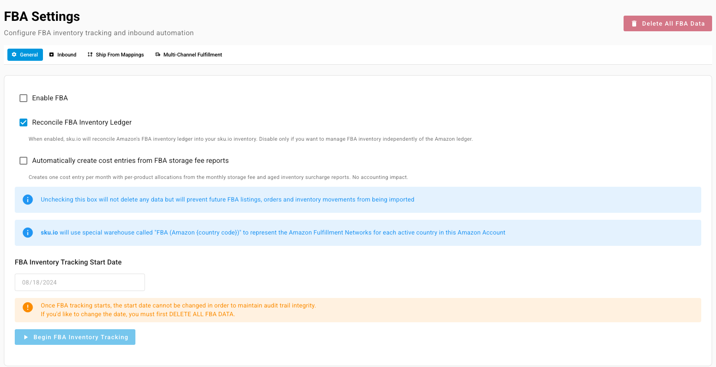Screen dimensions: 716x367
Task: Enable the Enable FBA checkbox
Action: coord(23,98)
